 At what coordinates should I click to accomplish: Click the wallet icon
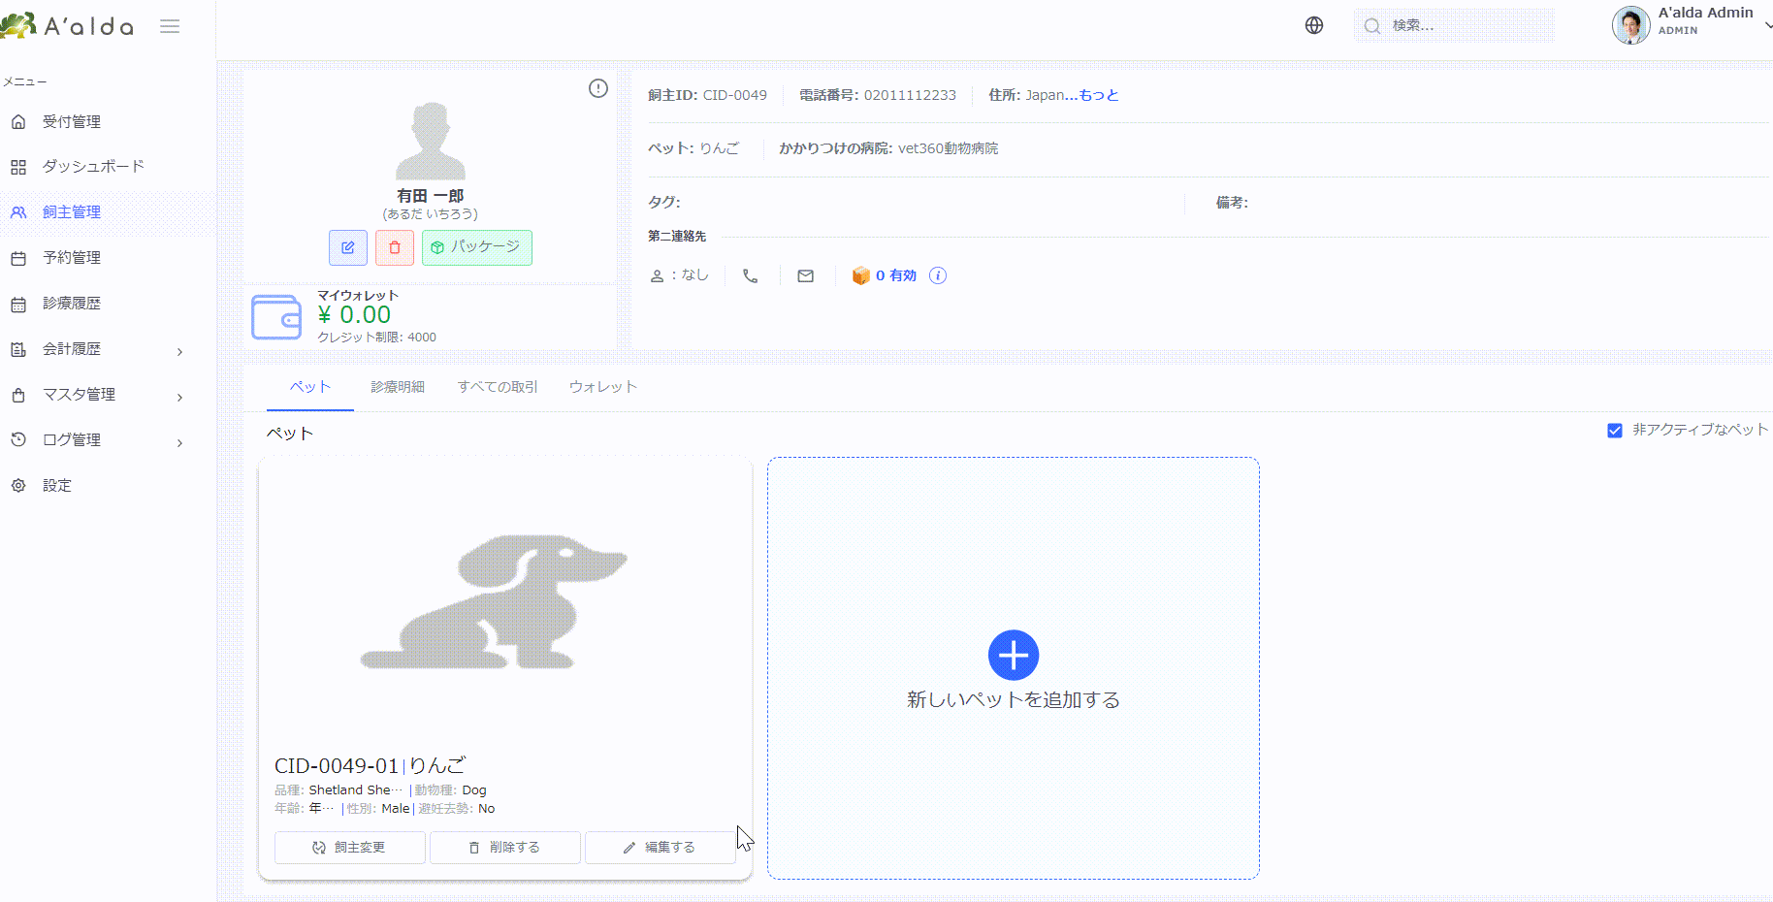(276, 317)
